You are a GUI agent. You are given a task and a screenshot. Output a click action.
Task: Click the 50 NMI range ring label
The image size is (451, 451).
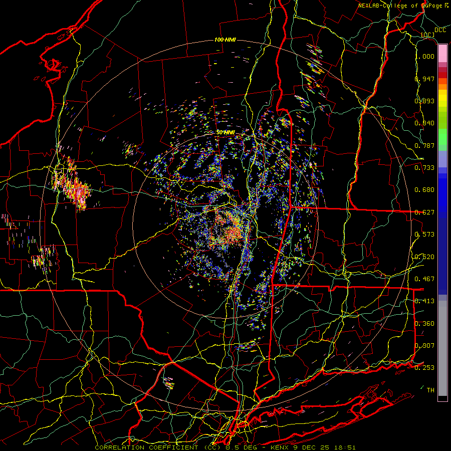tap(225, 133)
